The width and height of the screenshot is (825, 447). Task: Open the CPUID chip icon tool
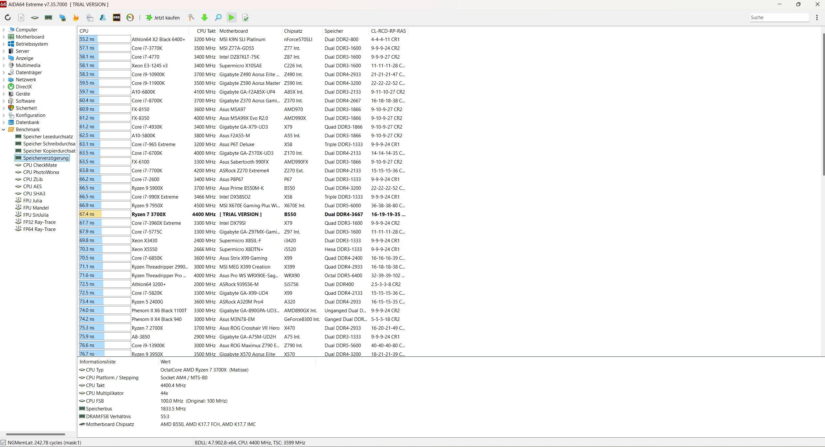click(35, 17)
